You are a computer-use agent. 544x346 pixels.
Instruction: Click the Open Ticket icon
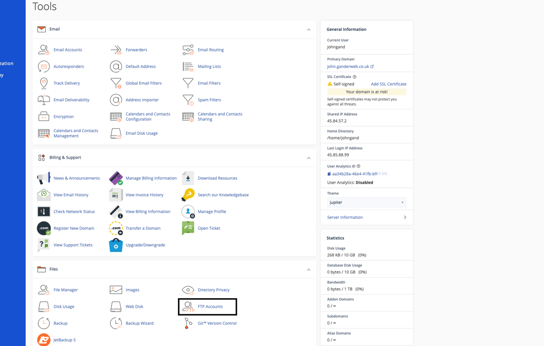pos(188,228)
